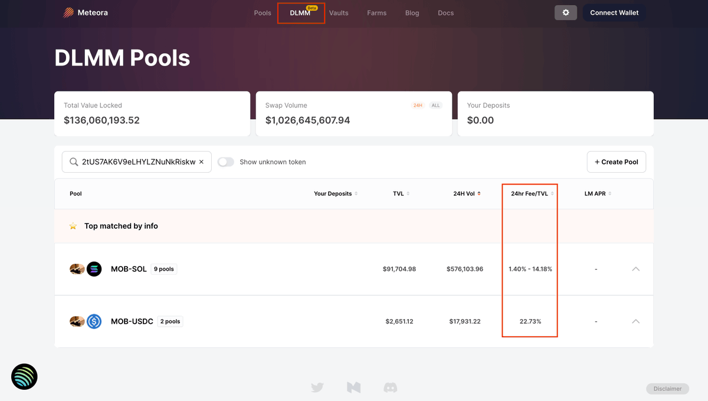
Task: Click the DLMM Pools page heading
Action: tap(122, 58)
